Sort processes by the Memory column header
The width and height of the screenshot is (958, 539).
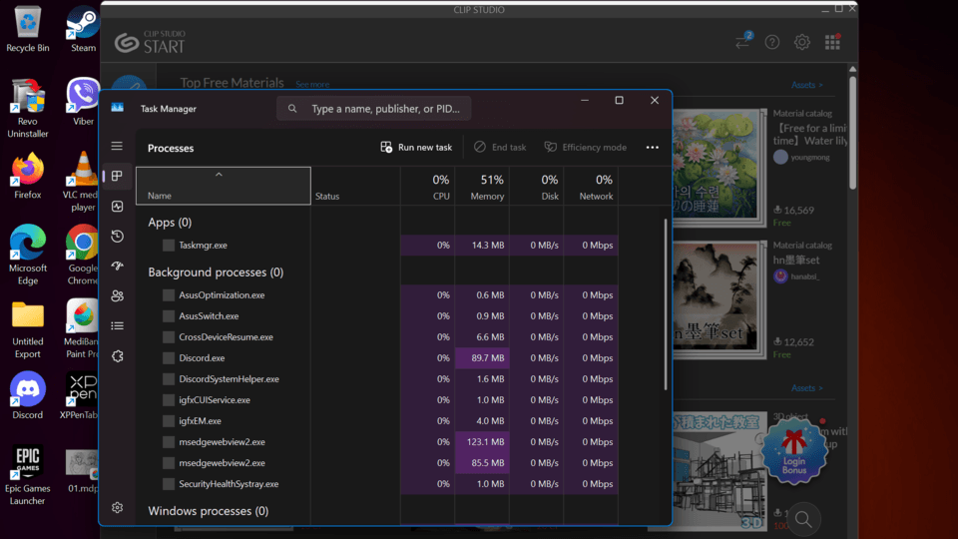pyautogui.click(x=482, y=187)
